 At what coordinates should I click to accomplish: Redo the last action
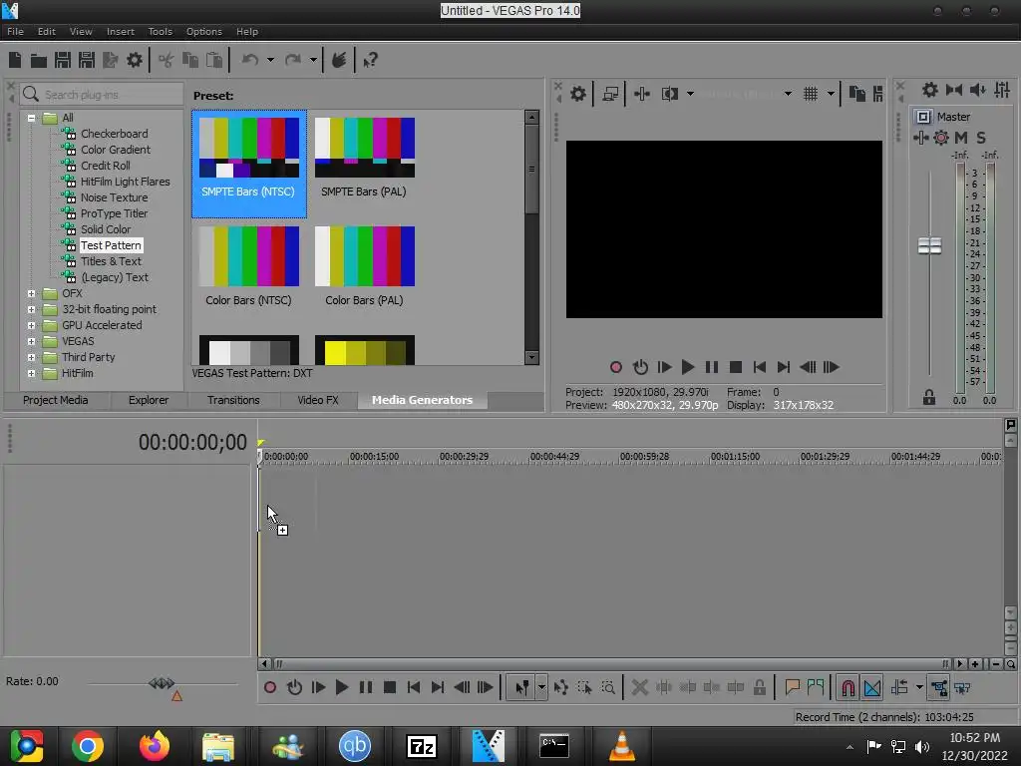[293, 61]
